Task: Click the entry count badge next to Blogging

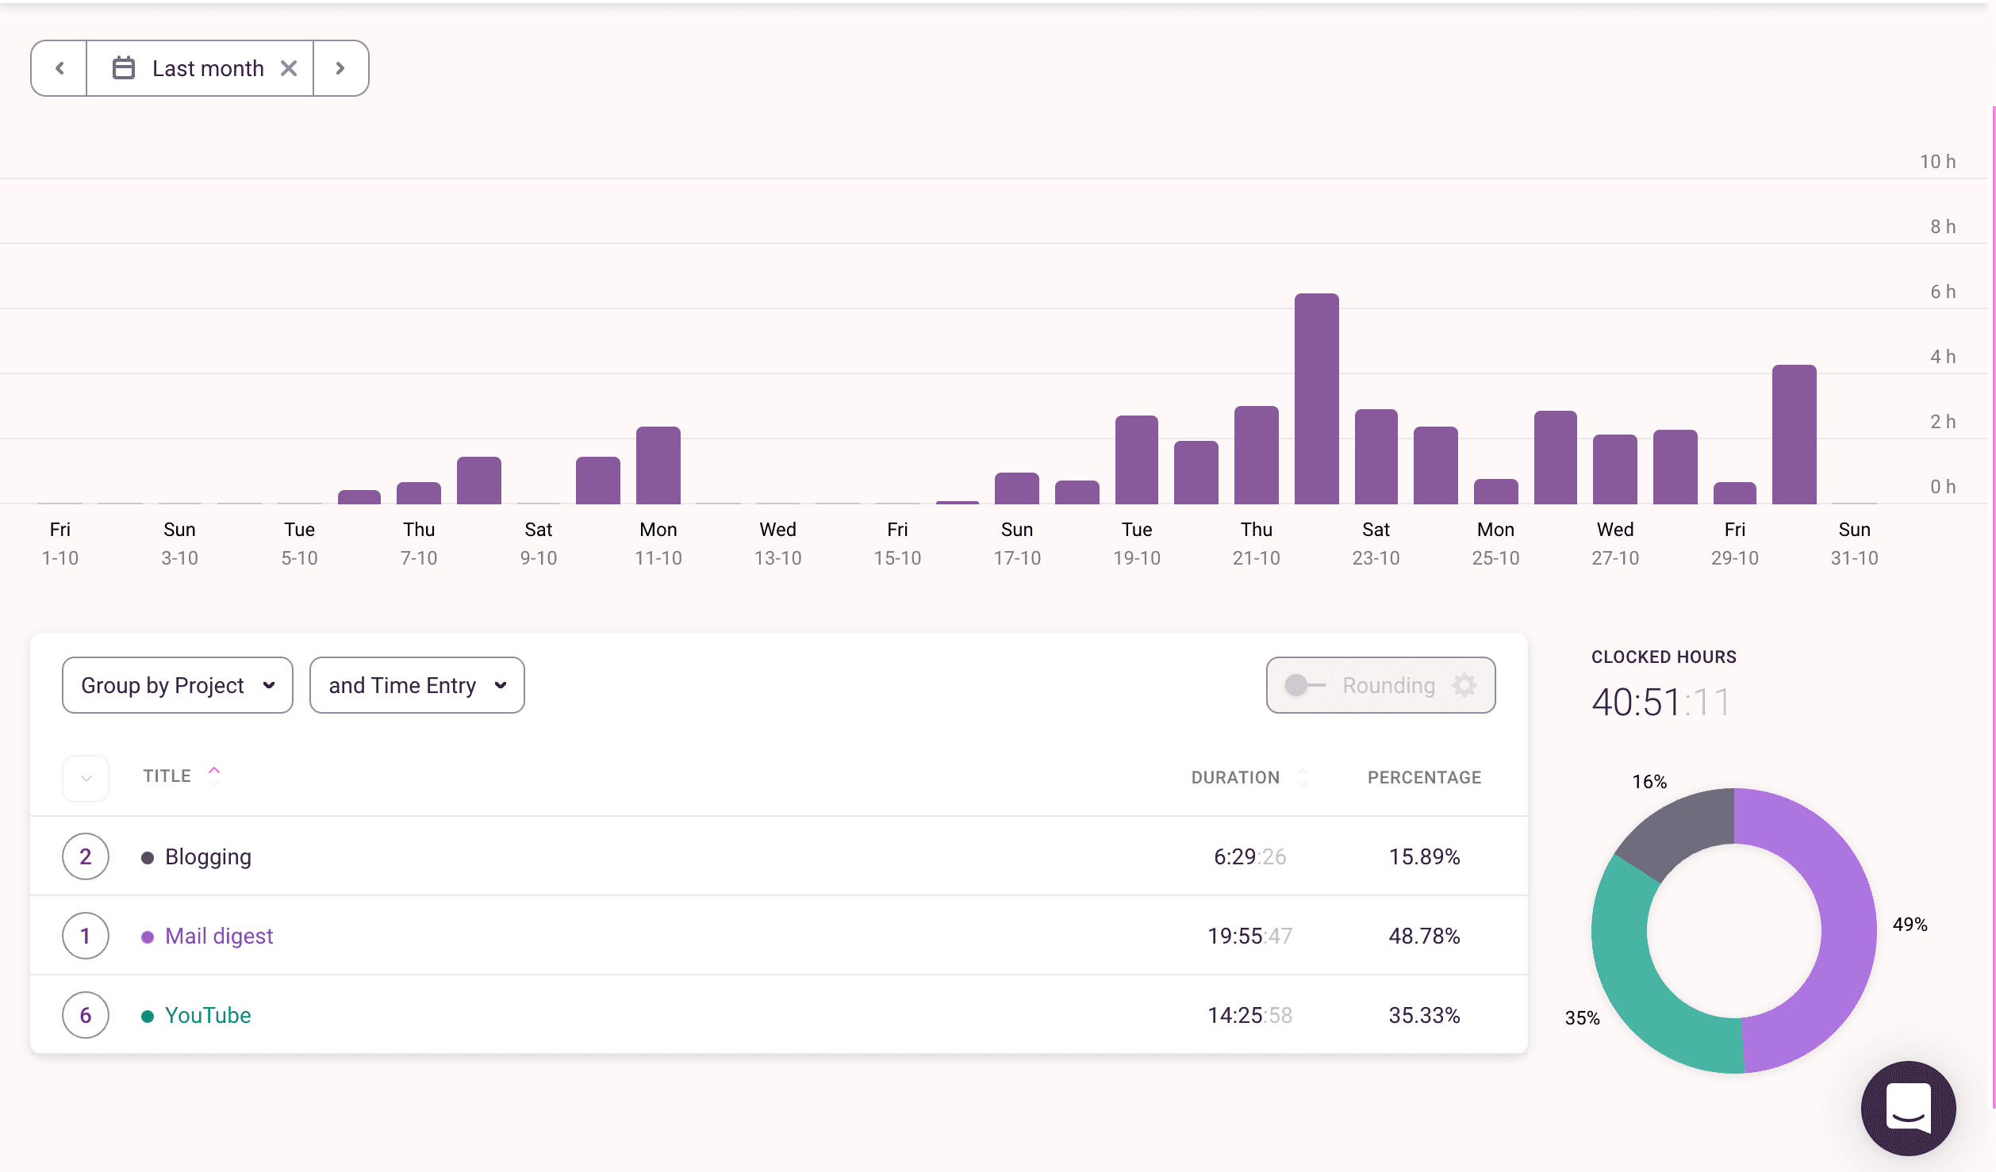Action: click(x=85, y=856)
